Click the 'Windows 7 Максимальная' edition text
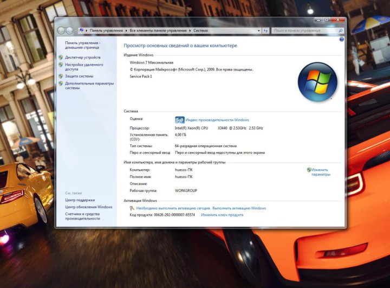390x288 pixels. coord(151,62)
